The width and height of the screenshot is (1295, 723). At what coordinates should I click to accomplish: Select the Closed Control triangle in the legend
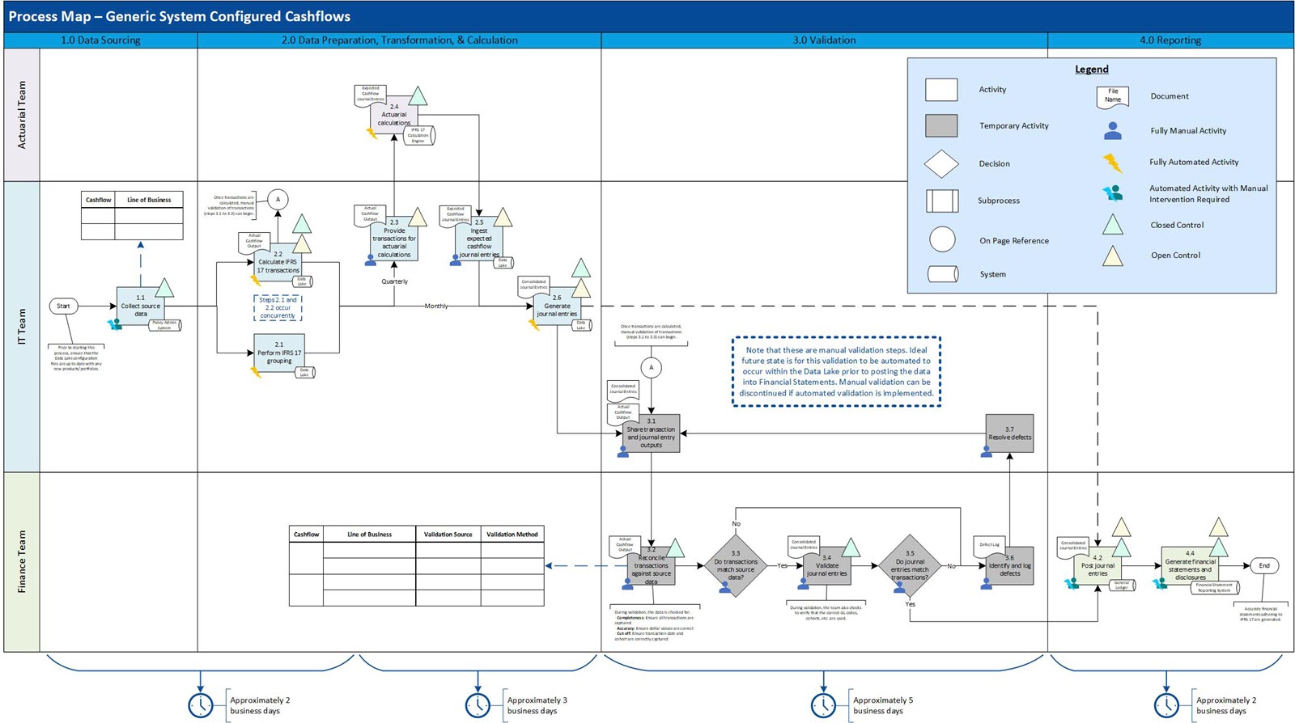(1113, 225)
